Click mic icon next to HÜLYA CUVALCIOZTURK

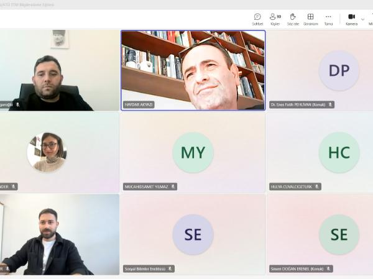pos(317,186)
